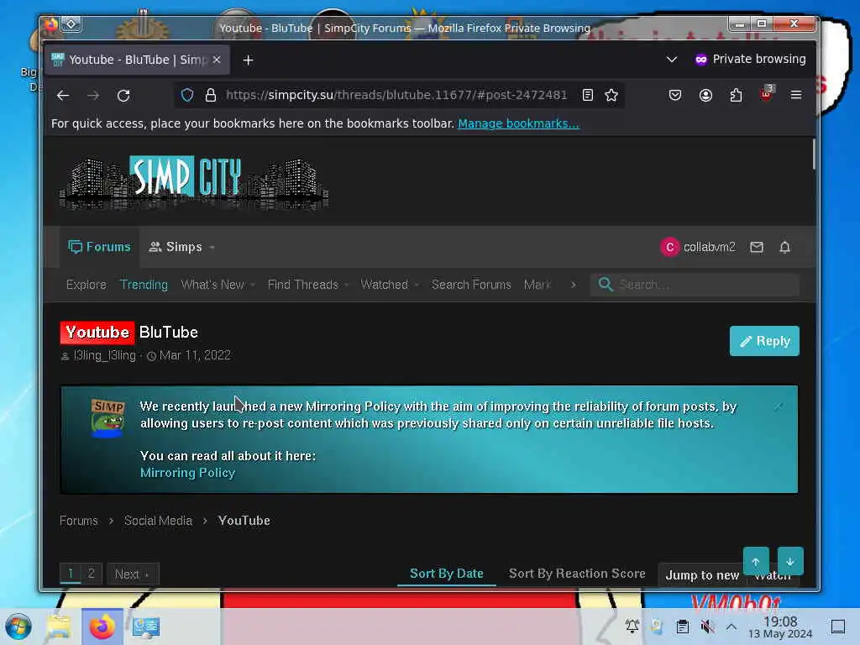The image size is (860, 645).
Task: Go to page 2 of the thread
Action: point(92,574)
